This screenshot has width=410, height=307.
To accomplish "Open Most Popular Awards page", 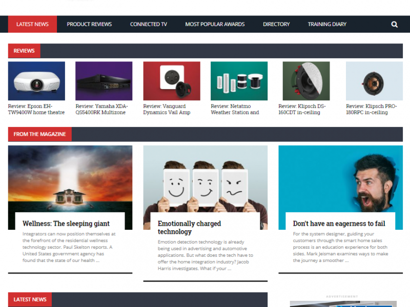I will 215,24.
